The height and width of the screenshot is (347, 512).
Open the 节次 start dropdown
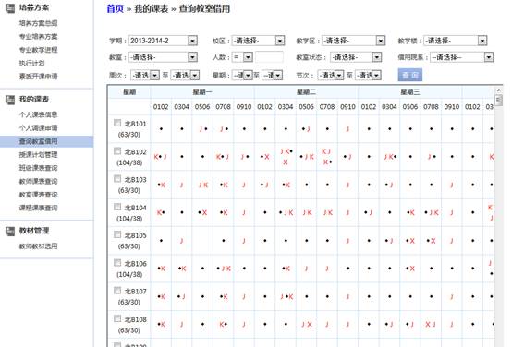tap(331, 76)
